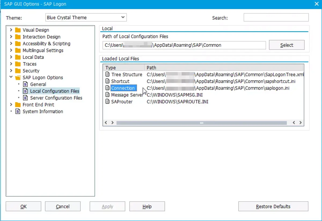322x221 pixels.
Task: Click the Select button
Action: tap(287, 45)
